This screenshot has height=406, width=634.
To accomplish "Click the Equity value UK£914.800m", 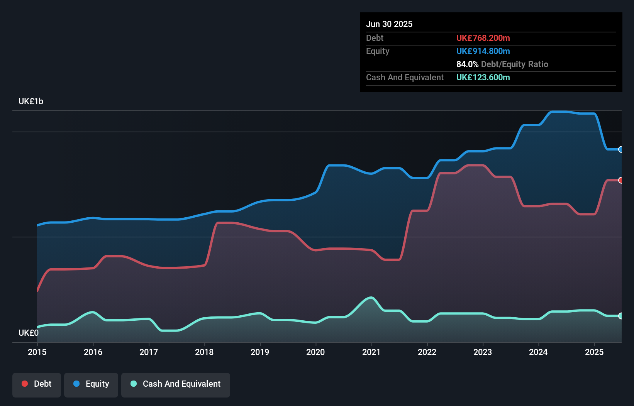I will 483,51.
